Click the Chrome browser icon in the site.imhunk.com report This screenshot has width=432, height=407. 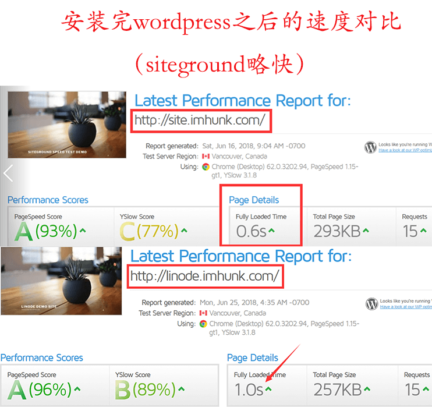(x=206, y=167)
